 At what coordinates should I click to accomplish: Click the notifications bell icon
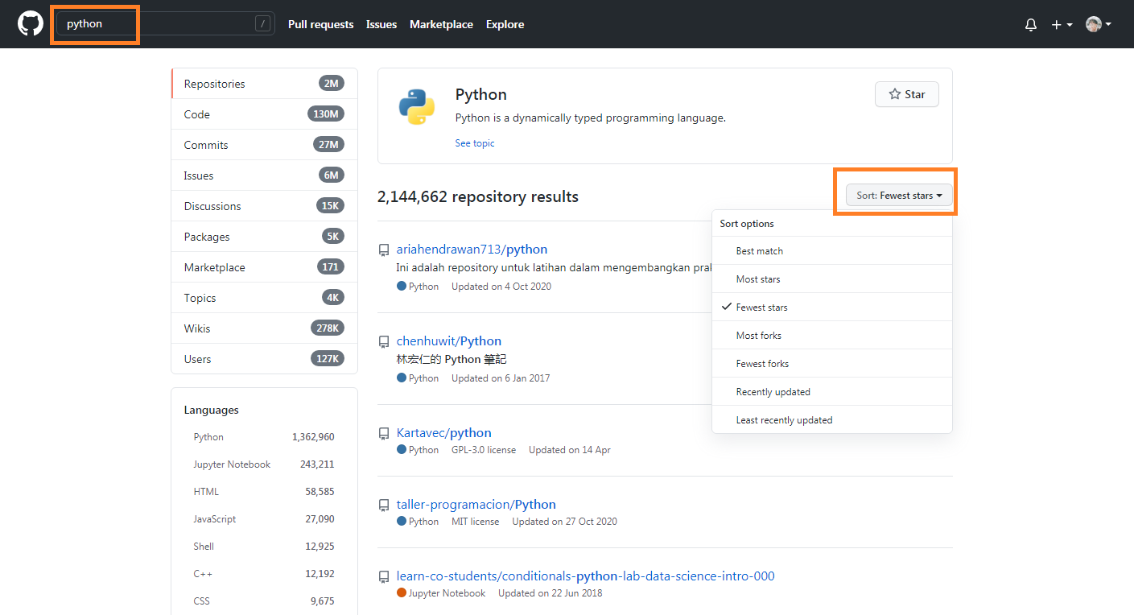point(1031,25)
